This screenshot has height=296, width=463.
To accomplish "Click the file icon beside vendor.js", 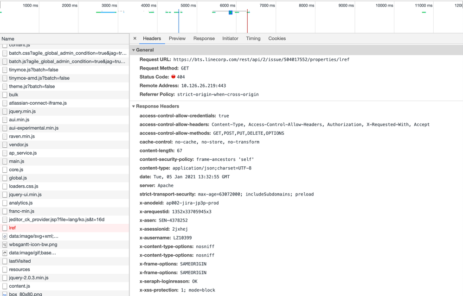I will [x=5, y=145].
